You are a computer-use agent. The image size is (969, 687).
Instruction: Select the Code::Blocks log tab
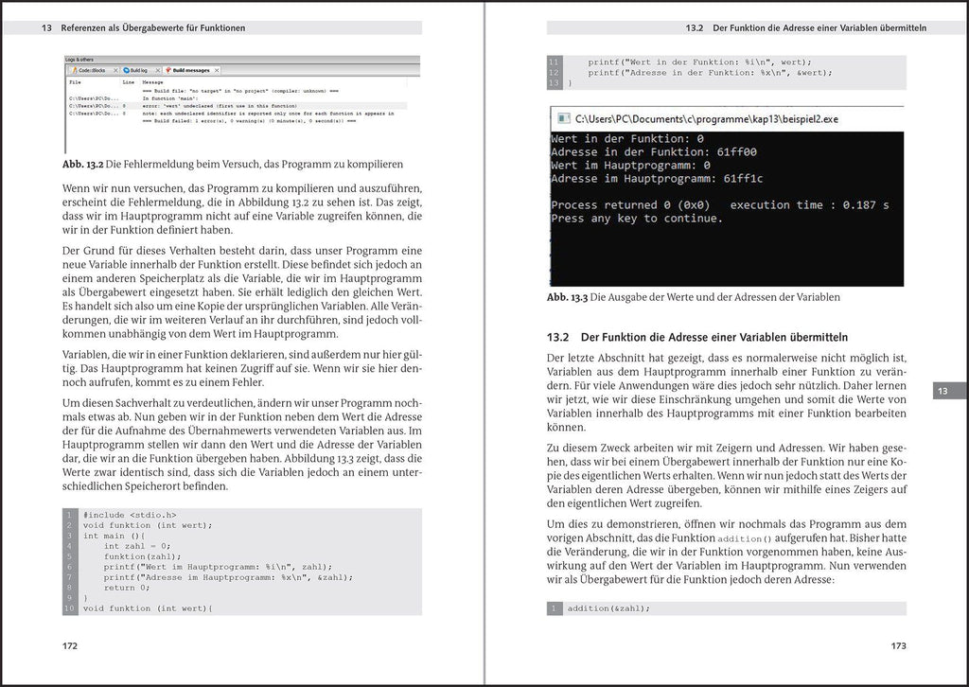point(94,70)
